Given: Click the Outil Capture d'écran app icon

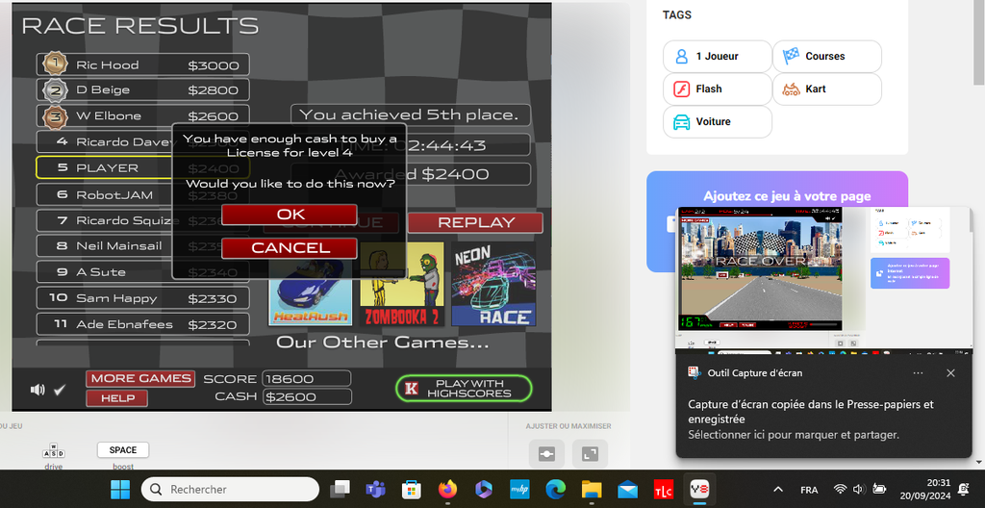Looking at the screenshot, I should click(x=695, y=373).
